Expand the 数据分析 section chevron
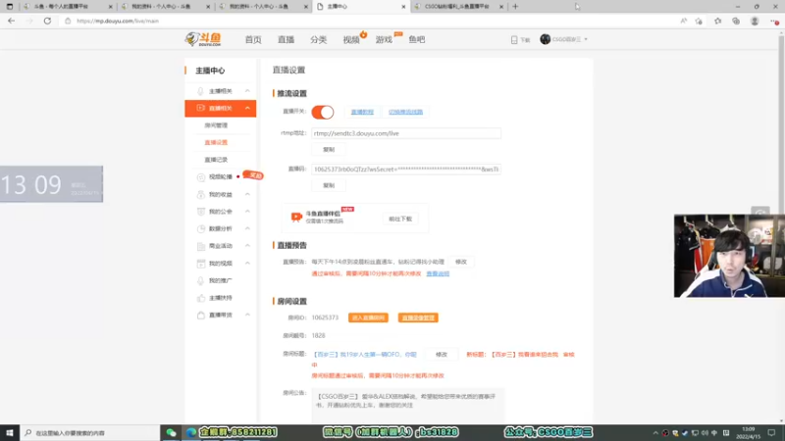The image size is (785, 441). pyautogui.click(x=247, y=228)
